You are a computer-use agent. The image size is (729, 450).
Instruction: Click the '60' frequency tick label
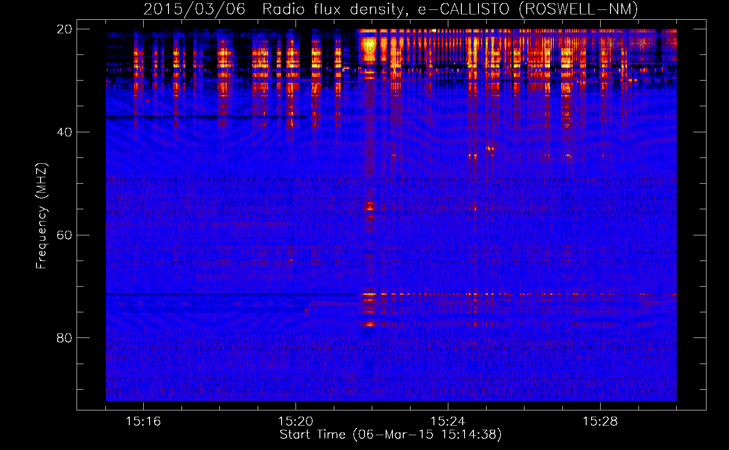[64, 235]
